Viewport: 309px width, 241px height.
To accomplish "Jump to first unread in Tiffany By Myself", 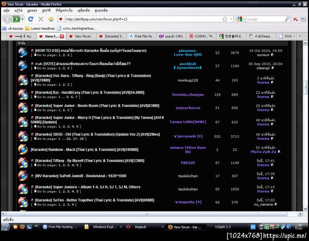I will 32,161.
